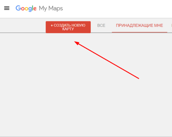
Task: Click the red underline beneath ПРИНАДЛЕЖАЩИЕ МНЕ
Action: click(x=139, y=32)
